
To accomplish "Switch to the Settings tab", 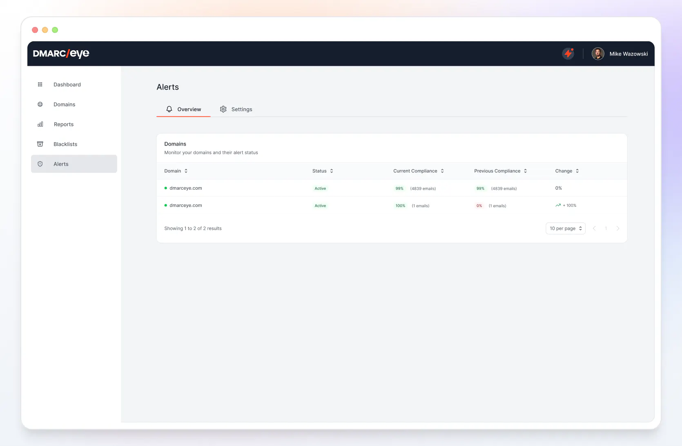I will tap(236, 109).
